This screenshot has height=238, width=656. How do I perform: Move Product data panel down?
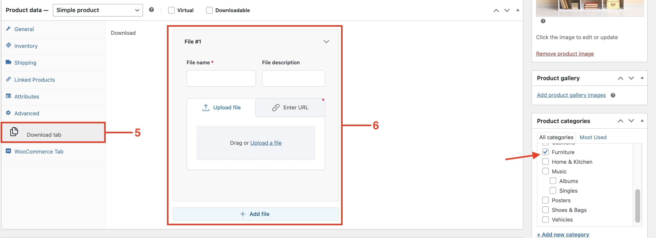tap(507, 11)
